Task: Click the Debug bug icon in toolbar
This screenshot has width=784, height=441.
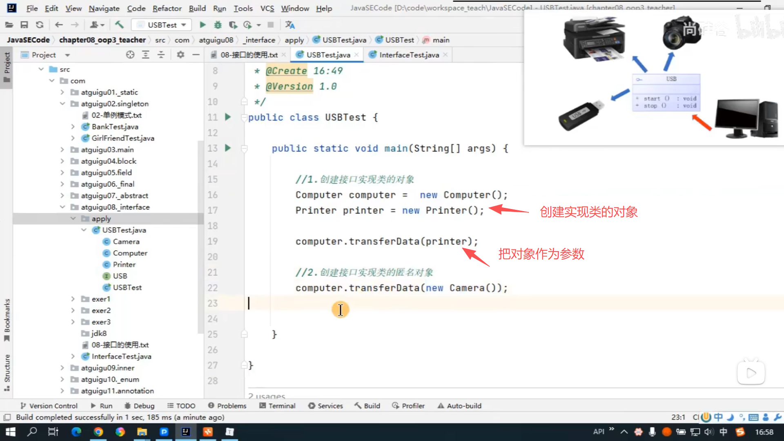Action: point(218,25)
